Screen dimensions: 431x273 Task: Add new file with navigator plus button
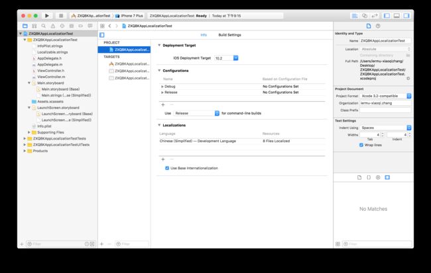point(22,244)
